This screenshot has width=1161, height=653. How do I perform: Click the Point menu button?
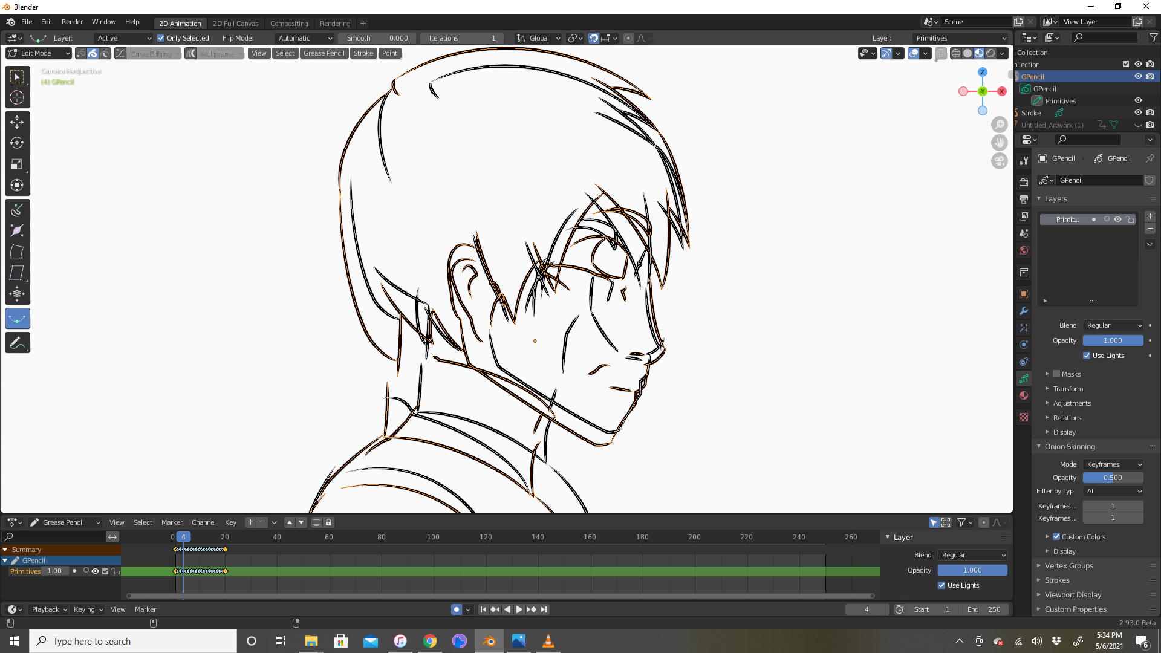tap(390, 53)
